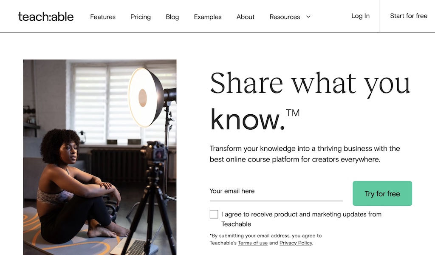Image resolution: width=435 pixels, height=255 pixels.
Task: Open the Privacy Policy link
Action: 296,243
